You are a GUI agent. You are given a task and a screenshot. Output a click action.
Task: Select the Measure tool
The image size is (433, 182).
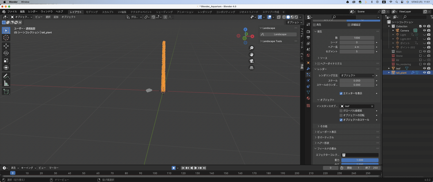pyautogui.click(x=6, y=83)
